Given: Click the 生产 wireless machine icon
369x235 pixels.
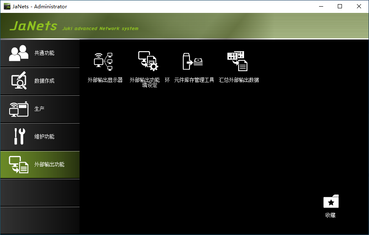Looking at the screenshot, I should 19,109.
